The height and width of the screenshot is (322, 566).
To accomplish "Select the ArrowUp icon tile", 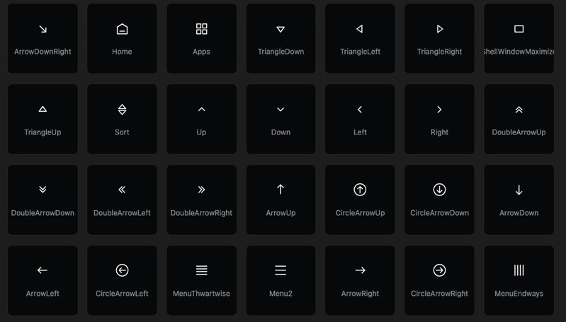I will coord(281,200).
